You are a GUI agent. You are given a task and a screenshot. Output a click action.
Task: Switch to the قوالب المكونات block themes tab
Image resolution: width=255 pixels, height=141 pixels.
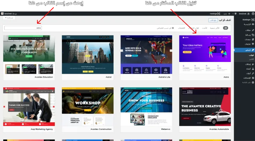click(x=194, y=28)
